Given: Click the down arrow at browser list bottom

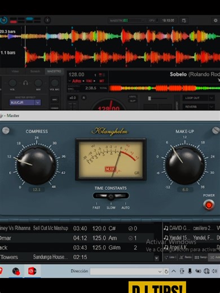Looking at the screenshot, I should tap(156, 259).
